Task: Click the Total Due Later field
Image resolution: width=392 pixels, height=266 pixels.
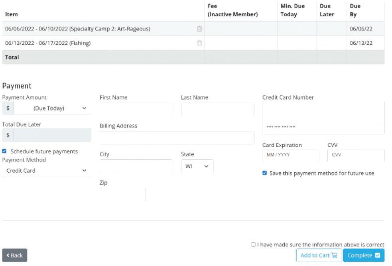Action: coord(52,135)
